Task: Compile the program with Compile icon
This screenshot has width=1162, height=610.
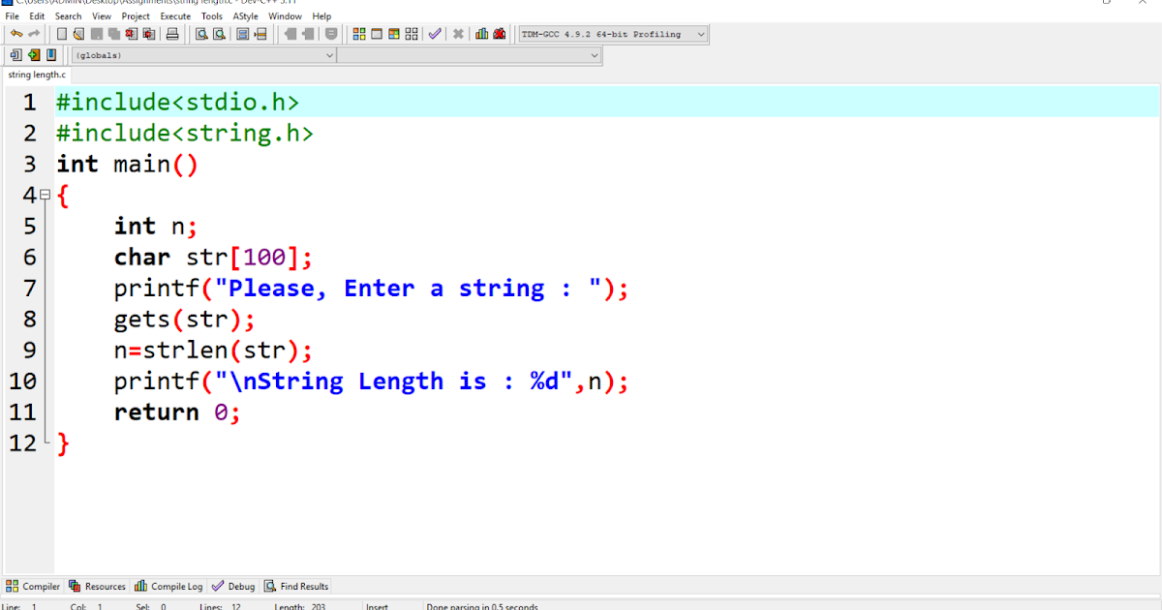Action: (359, 34)
